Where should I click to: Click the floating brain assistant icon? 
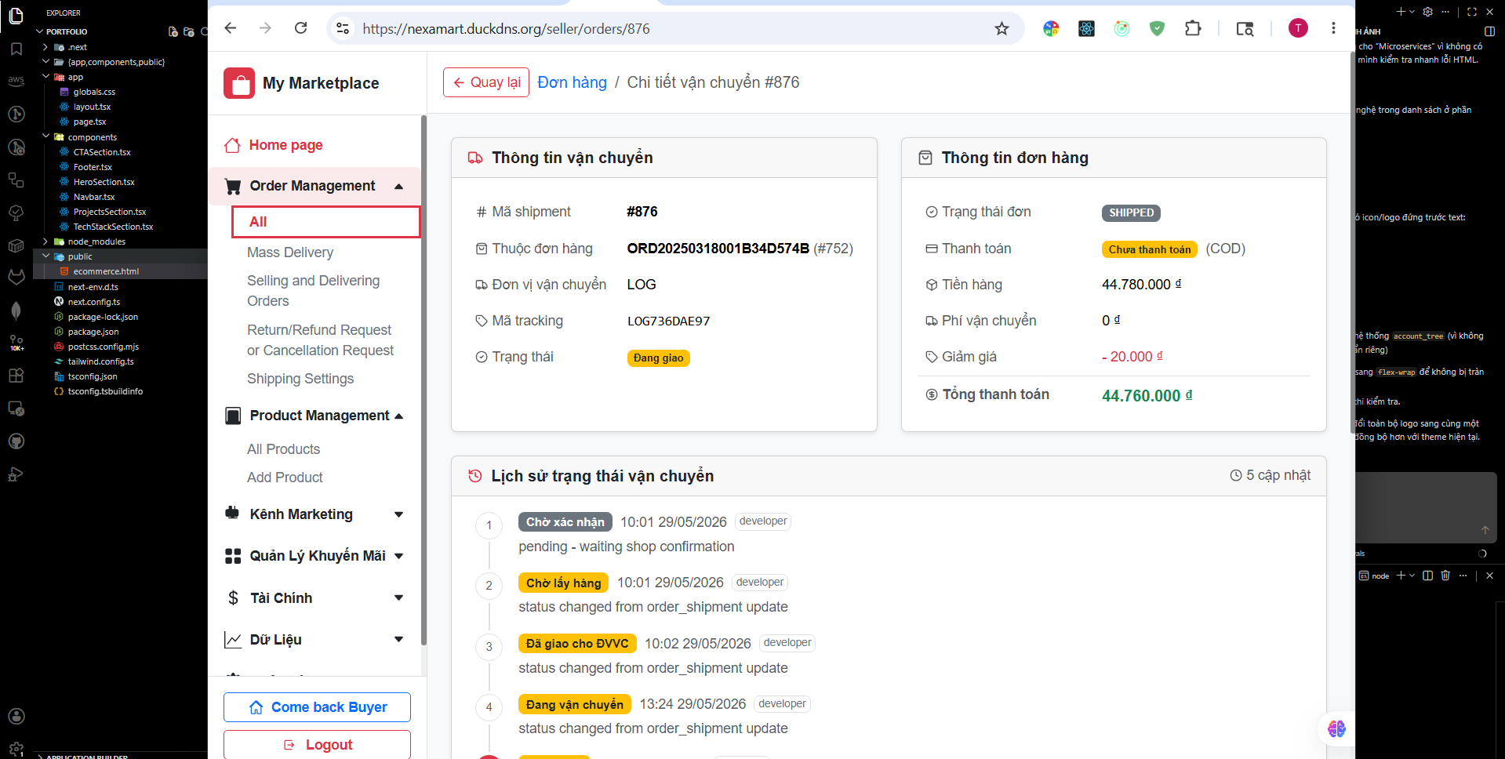tap(1336, 728)
